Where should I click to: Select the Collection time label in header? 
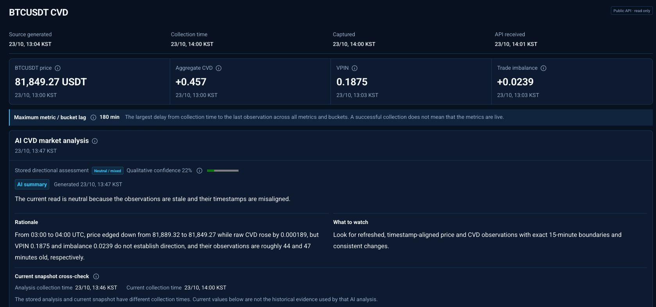[189, 34]
